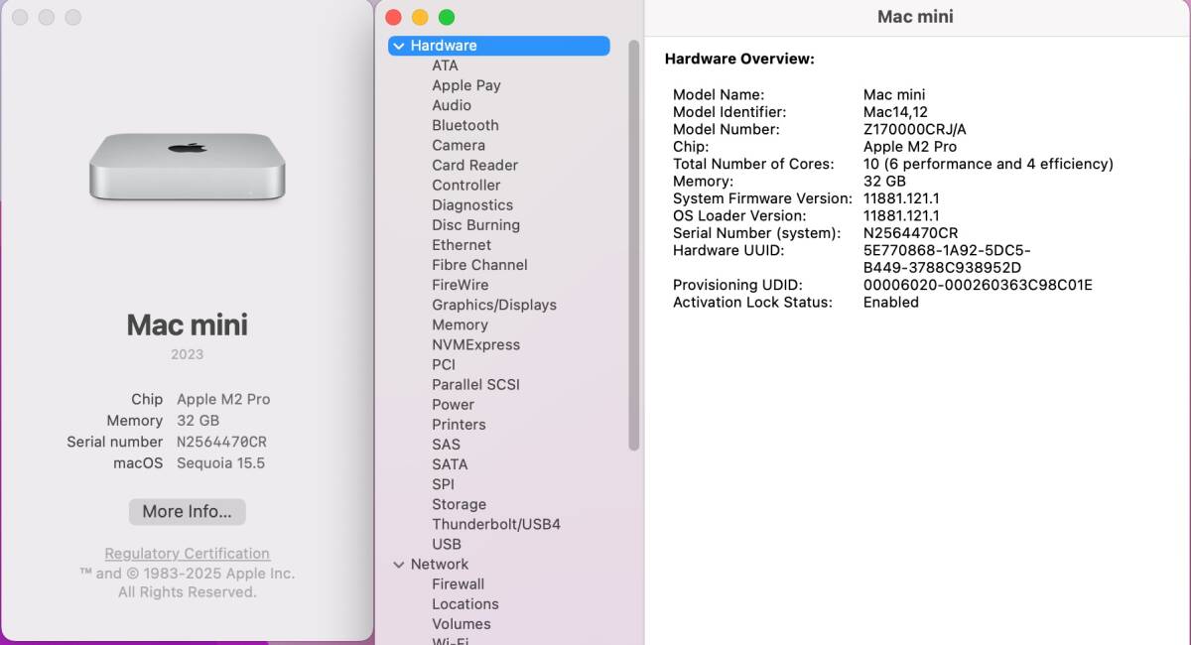
Task: Click the serial number in About window
Action: (x=221, y=442)
